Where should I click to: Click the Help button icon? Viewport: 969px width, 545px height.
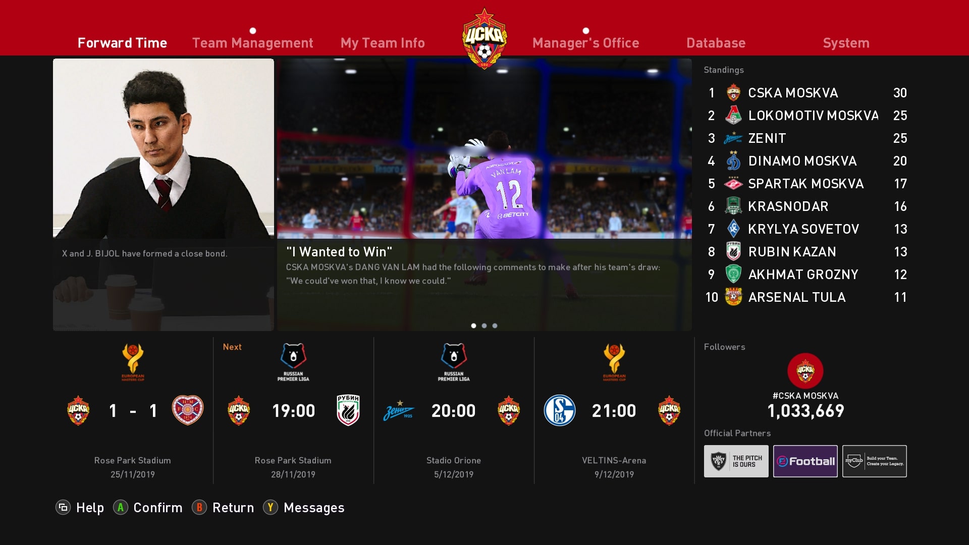63,508
